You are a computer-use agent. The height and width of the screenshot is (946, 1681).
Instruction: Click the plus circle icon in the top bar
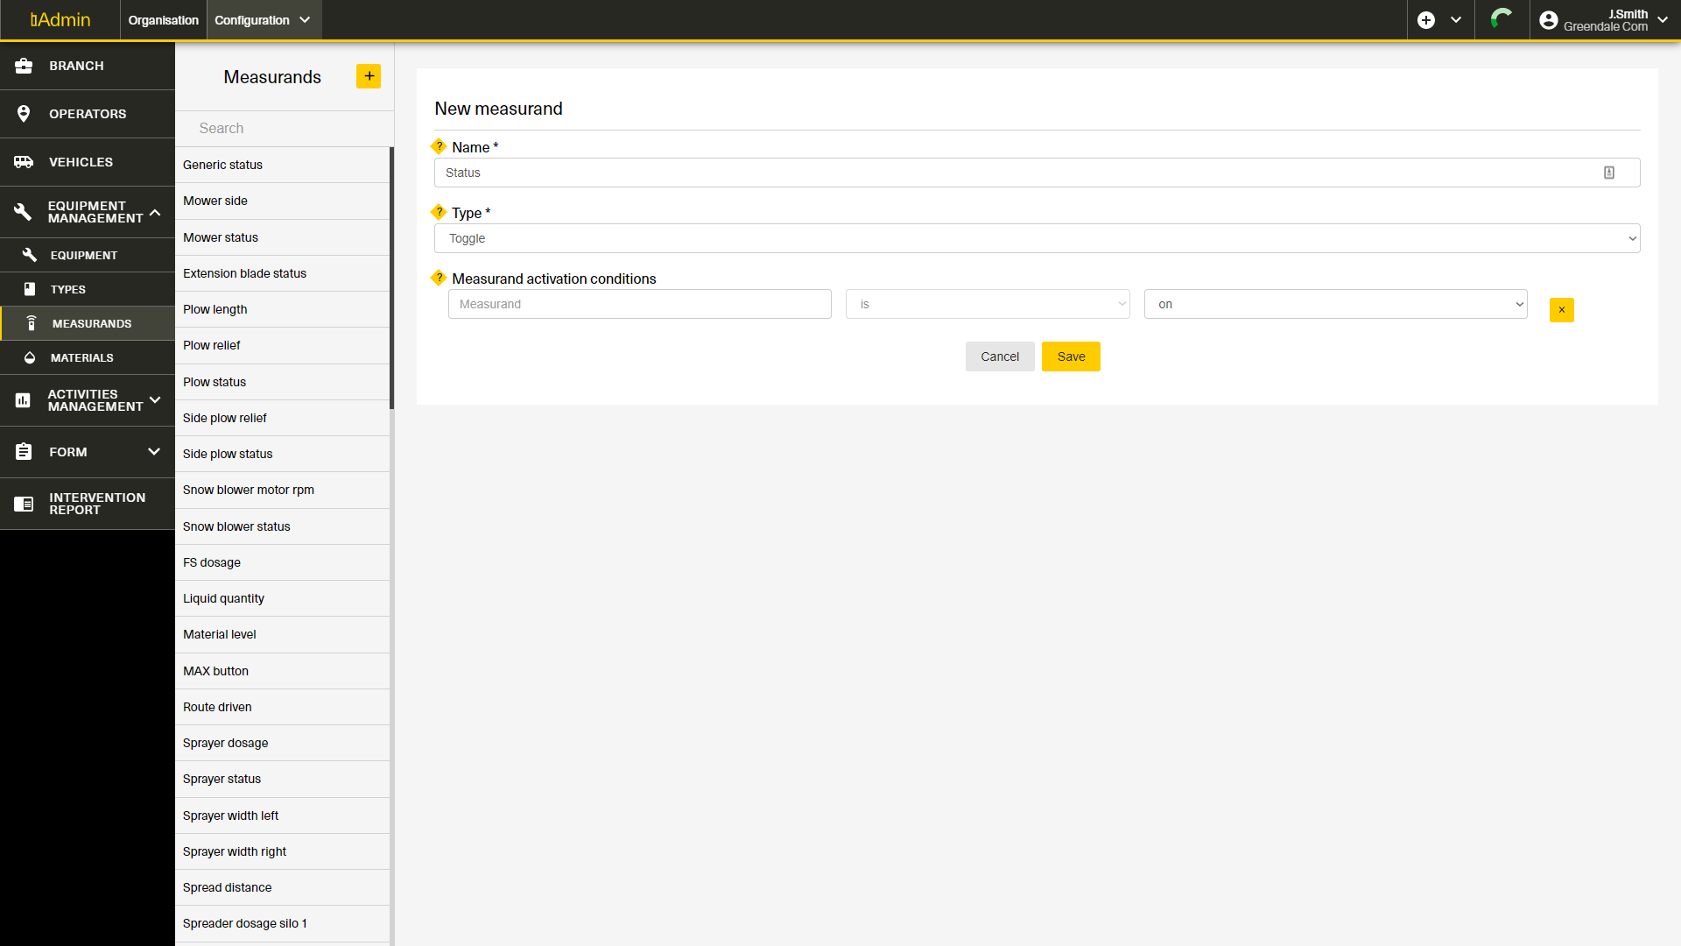[x=1426, y=20]
